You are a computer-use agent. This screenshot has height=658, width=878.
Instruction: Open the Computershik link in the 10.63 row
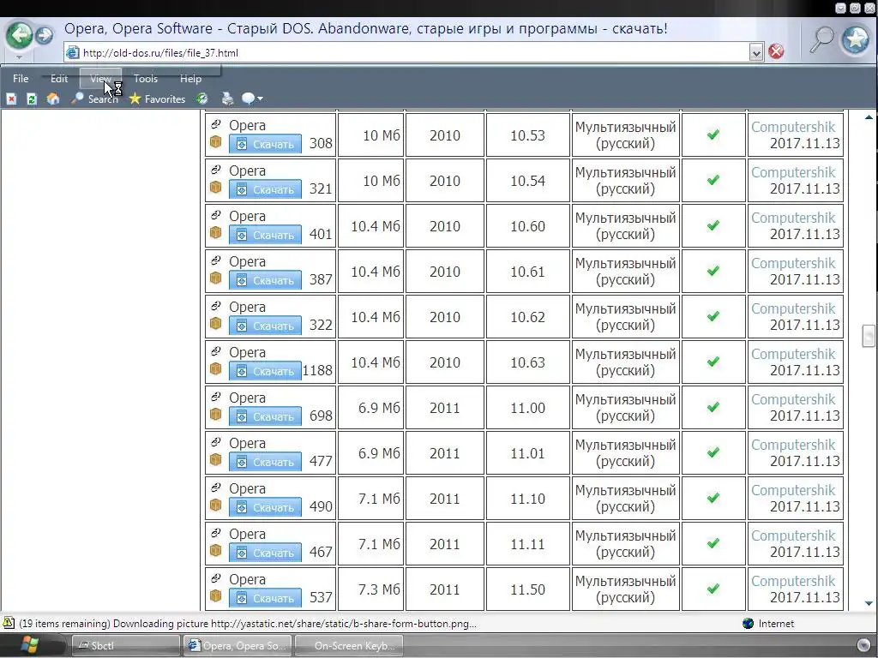point(793,354)
